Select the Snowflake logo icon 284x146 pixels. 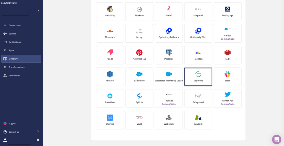coord(110,96)
